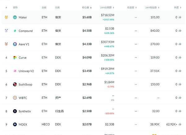
Task: Sort by locked value column arrow
Action: pyautogui.click(x=91, y=7)
